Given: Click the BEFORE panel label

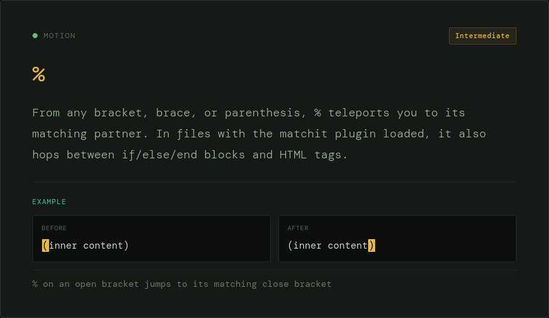Looking at the screenshot, I should tap(54, 228).
